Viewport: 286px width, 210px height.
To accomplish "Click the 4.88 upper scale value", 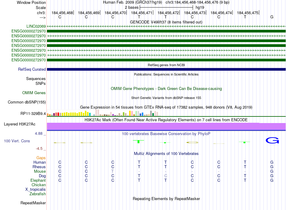I will pyautogui.click(x=39, y=134).
